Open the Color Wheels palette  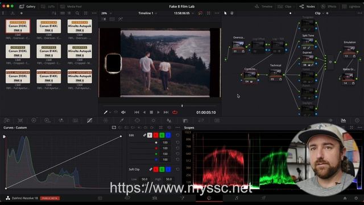click(34, 120)
